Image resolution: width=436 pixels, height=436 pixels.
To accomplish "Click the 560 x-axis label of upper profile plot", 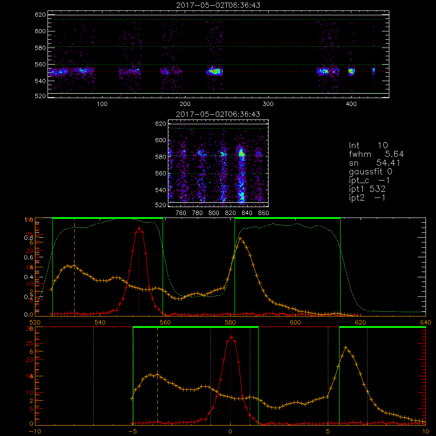I will tap(165, 322).
